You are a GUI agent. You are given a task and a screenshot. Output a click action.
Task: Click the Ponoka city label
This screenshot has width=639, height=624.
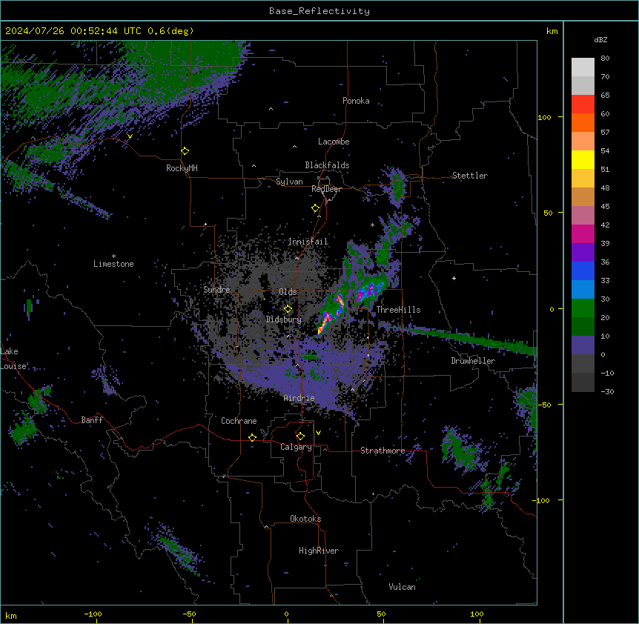pos(356,101)
